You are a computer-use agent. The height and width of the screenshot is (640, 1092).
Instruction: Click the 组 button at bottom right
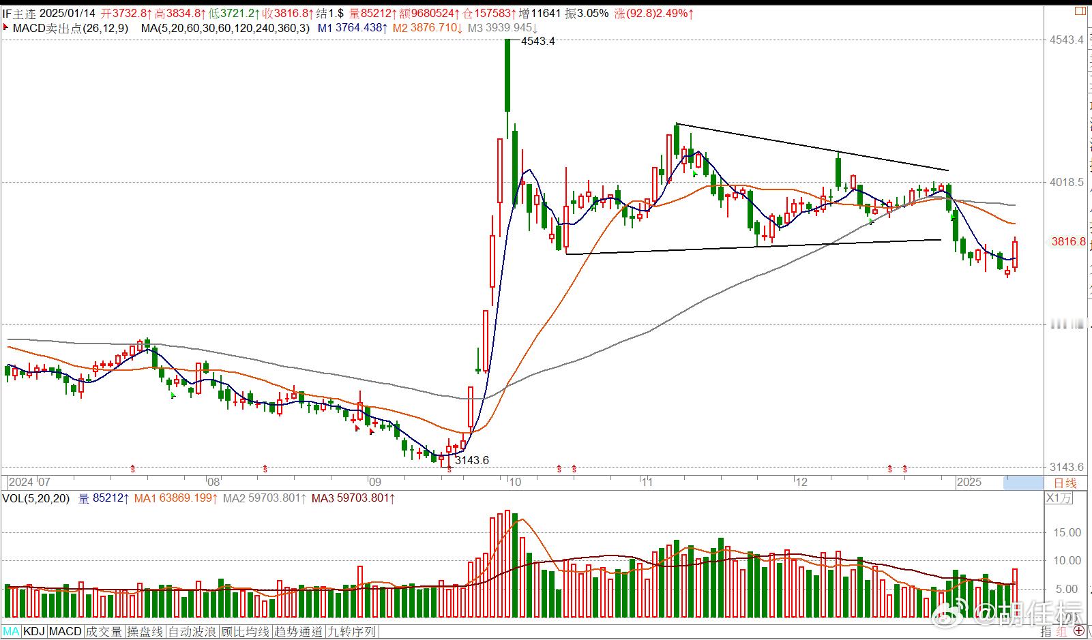pos(1061,633)
